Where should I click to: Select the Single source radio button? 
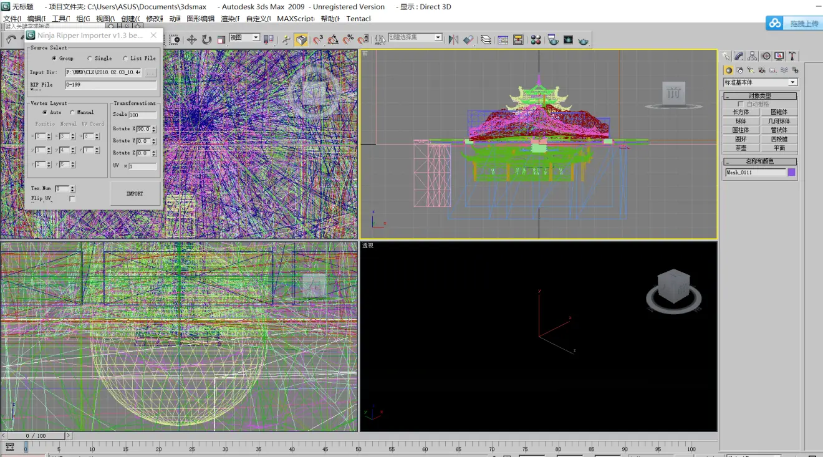tap(90, 59)
